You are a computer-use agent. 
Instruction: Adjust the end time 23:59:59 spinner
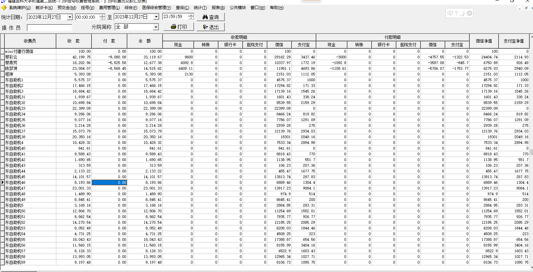click(x=191, y=16)
